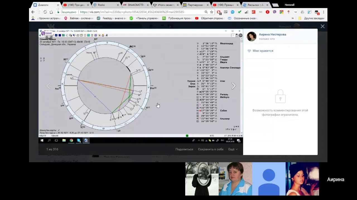357x200 pixels.
Task: Open 'Публикация проекта' bookmark
Action: [177, 18]
